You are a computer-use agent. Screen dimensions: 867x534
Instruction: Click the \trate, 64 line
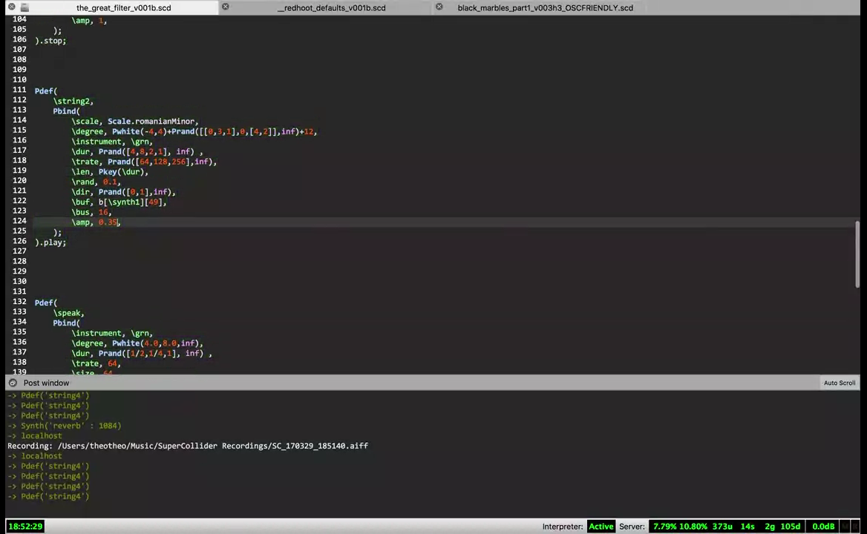[x=96, y=363]
